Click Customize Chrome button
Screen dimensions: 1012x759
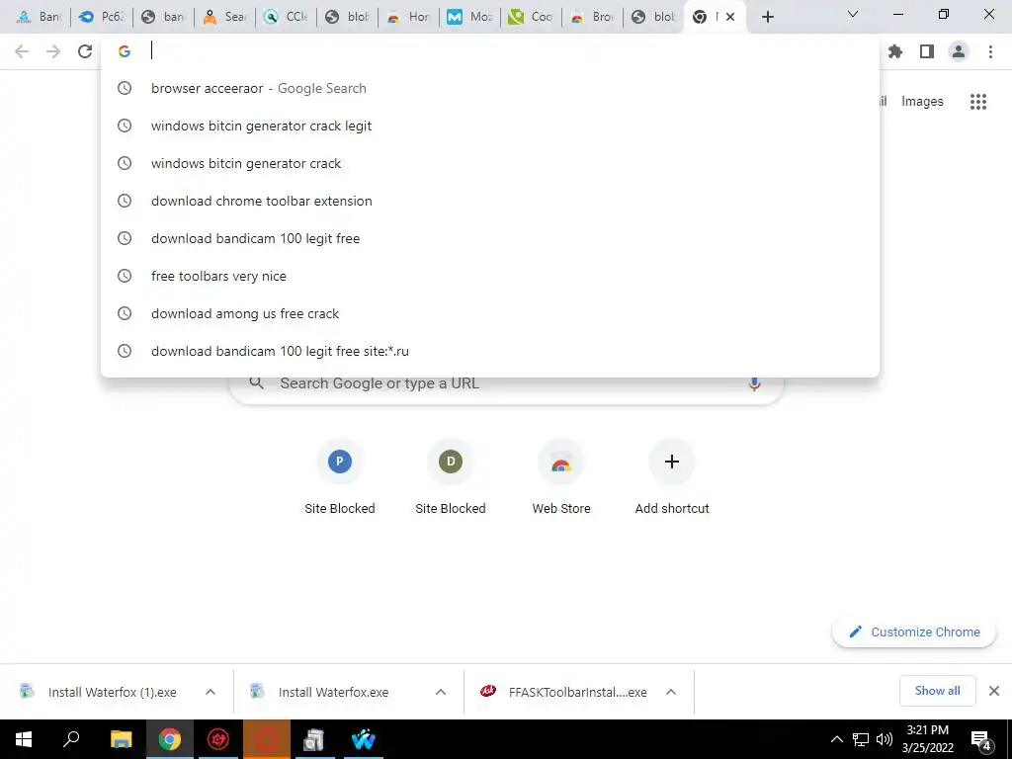click(x=914, y=632)
